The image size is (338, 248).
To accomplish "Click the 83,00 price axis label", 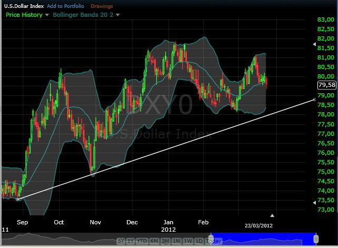I will (326, 19).
